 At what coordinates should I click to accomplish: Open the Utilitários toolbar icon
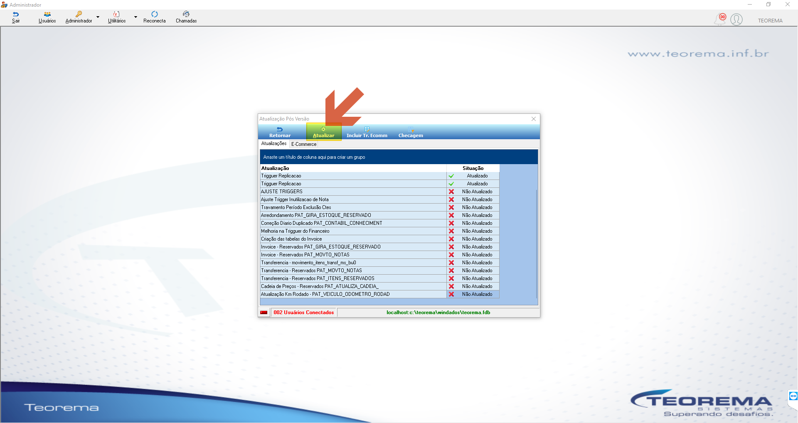(x=117, y=17)
